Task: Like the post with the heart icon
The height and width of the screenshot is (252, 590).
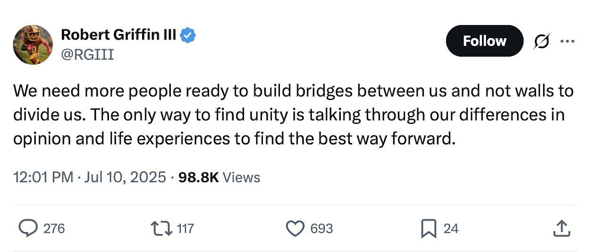Action: pyautogui.click(x=296, y=228)
